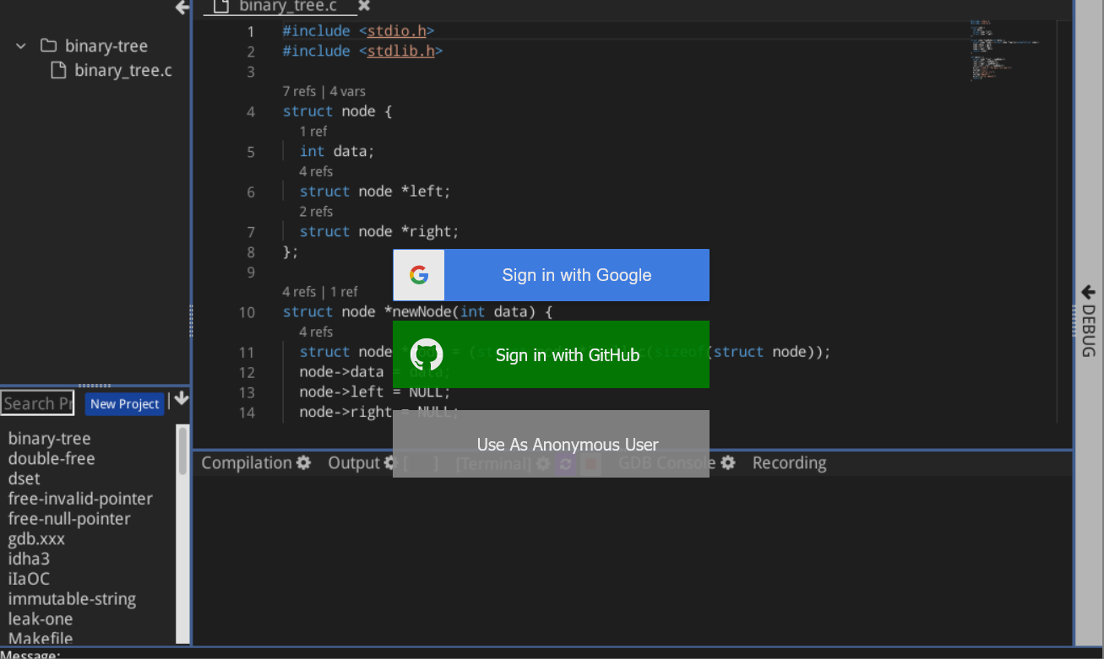
Task: Continue with Use As Anonymous User
Action: tap(551, 444)
